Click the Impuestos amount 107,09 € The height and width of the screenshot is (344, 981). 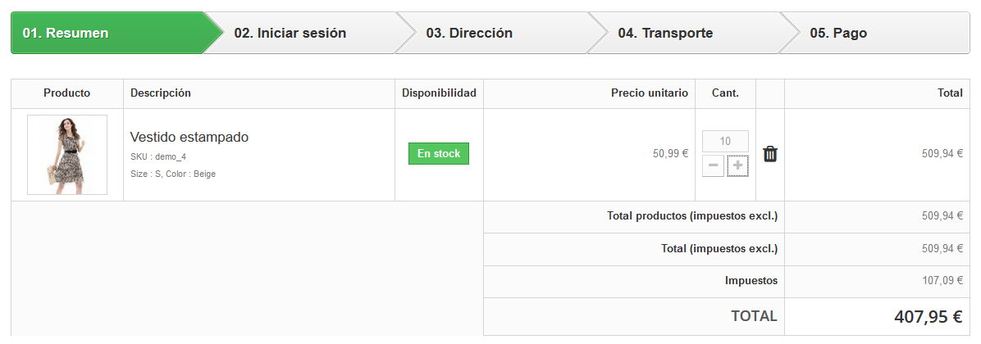click(x=942, y=281)
